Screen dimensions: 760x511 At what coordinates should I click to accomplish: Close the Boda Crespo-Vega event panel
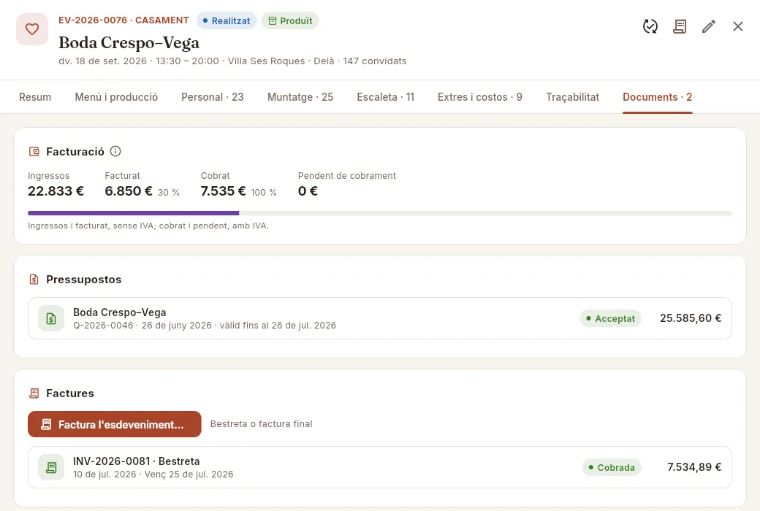737,26
